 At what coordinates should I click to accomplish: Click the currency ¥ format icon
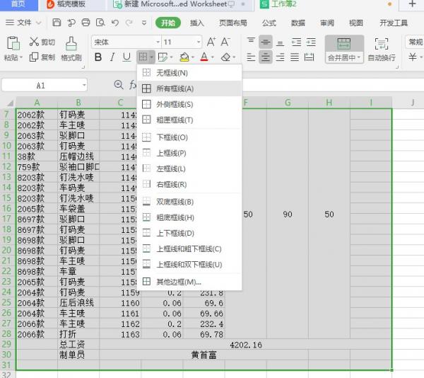[x=413, y=57]
